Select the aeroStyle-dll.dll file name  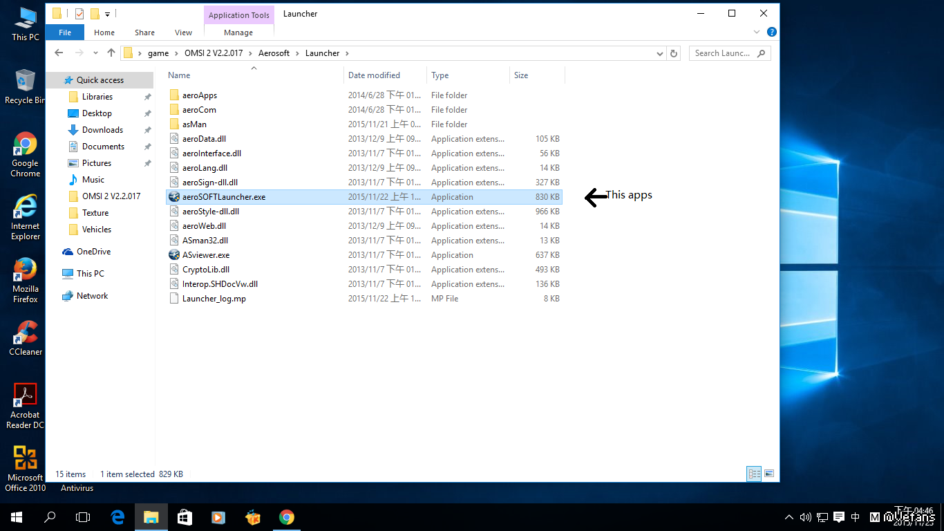(211, 212)
